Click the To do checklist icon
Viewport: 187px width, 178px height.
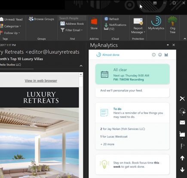pos(104,113)
